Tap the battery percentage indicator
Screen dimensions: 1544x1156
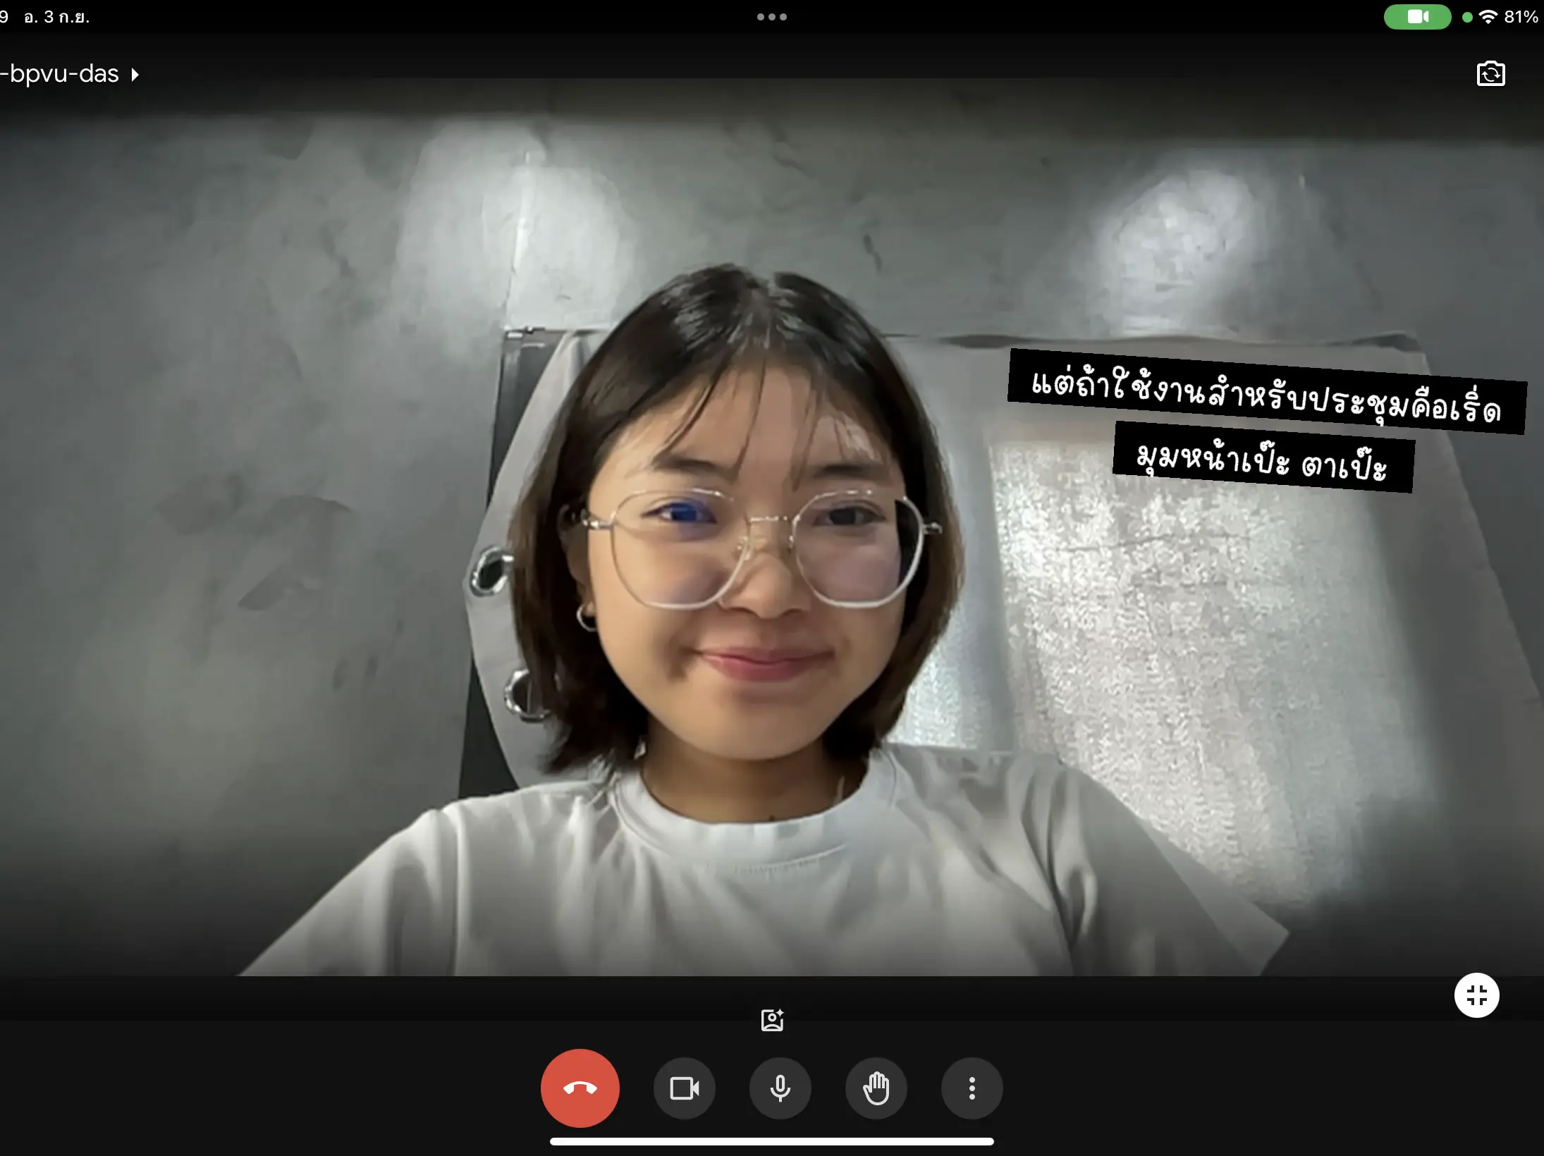[x=1521, y=17]
